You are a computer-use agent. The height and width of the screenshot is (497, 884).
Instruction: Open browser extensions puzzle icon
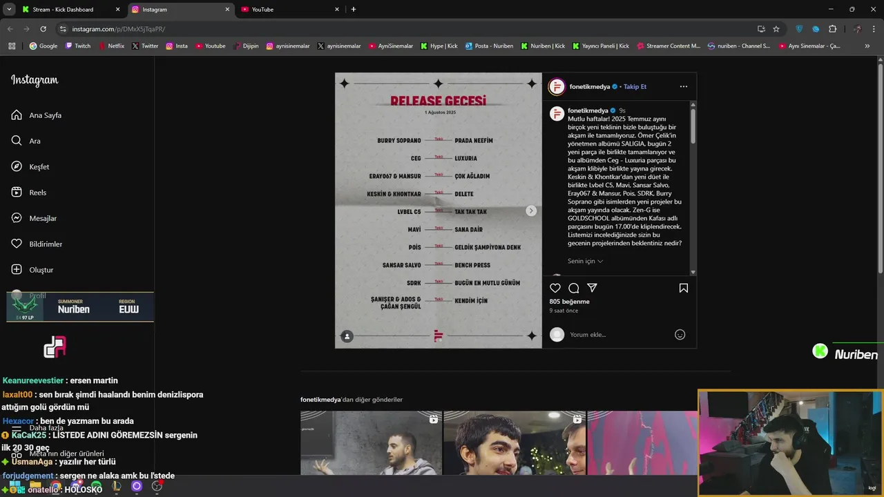832,29
